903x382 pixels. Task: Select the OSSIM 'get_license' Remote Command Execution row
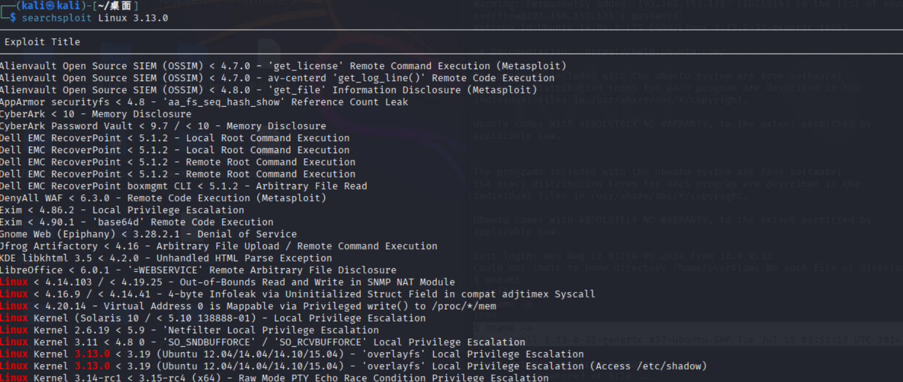click(x=283, y=66)
